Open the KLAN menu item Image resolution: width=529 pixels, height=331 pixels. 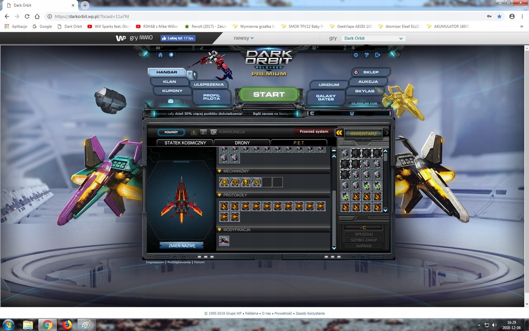[x=169, y=82]
